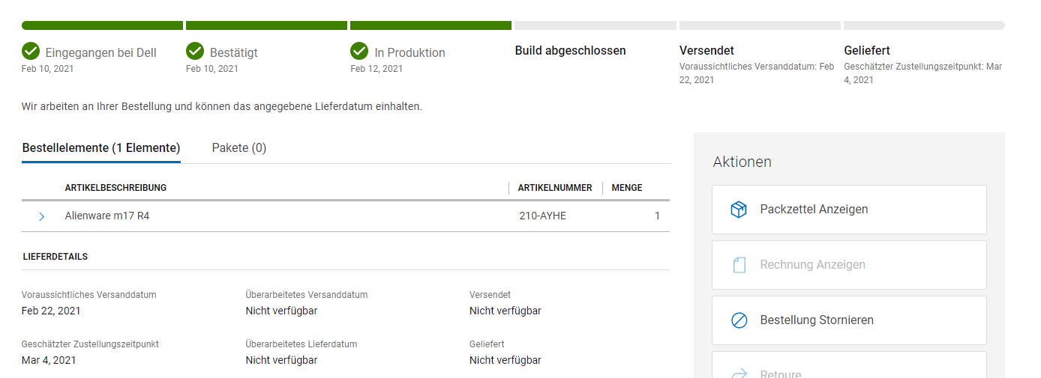
Task: Click the article number 210-AYHE
Action: 542,216
